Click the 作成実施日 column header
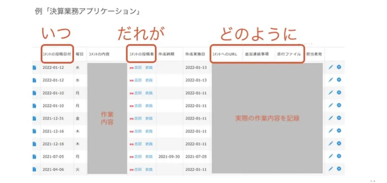Viewport: 387px width, 183px height. [x=195, y=54]
